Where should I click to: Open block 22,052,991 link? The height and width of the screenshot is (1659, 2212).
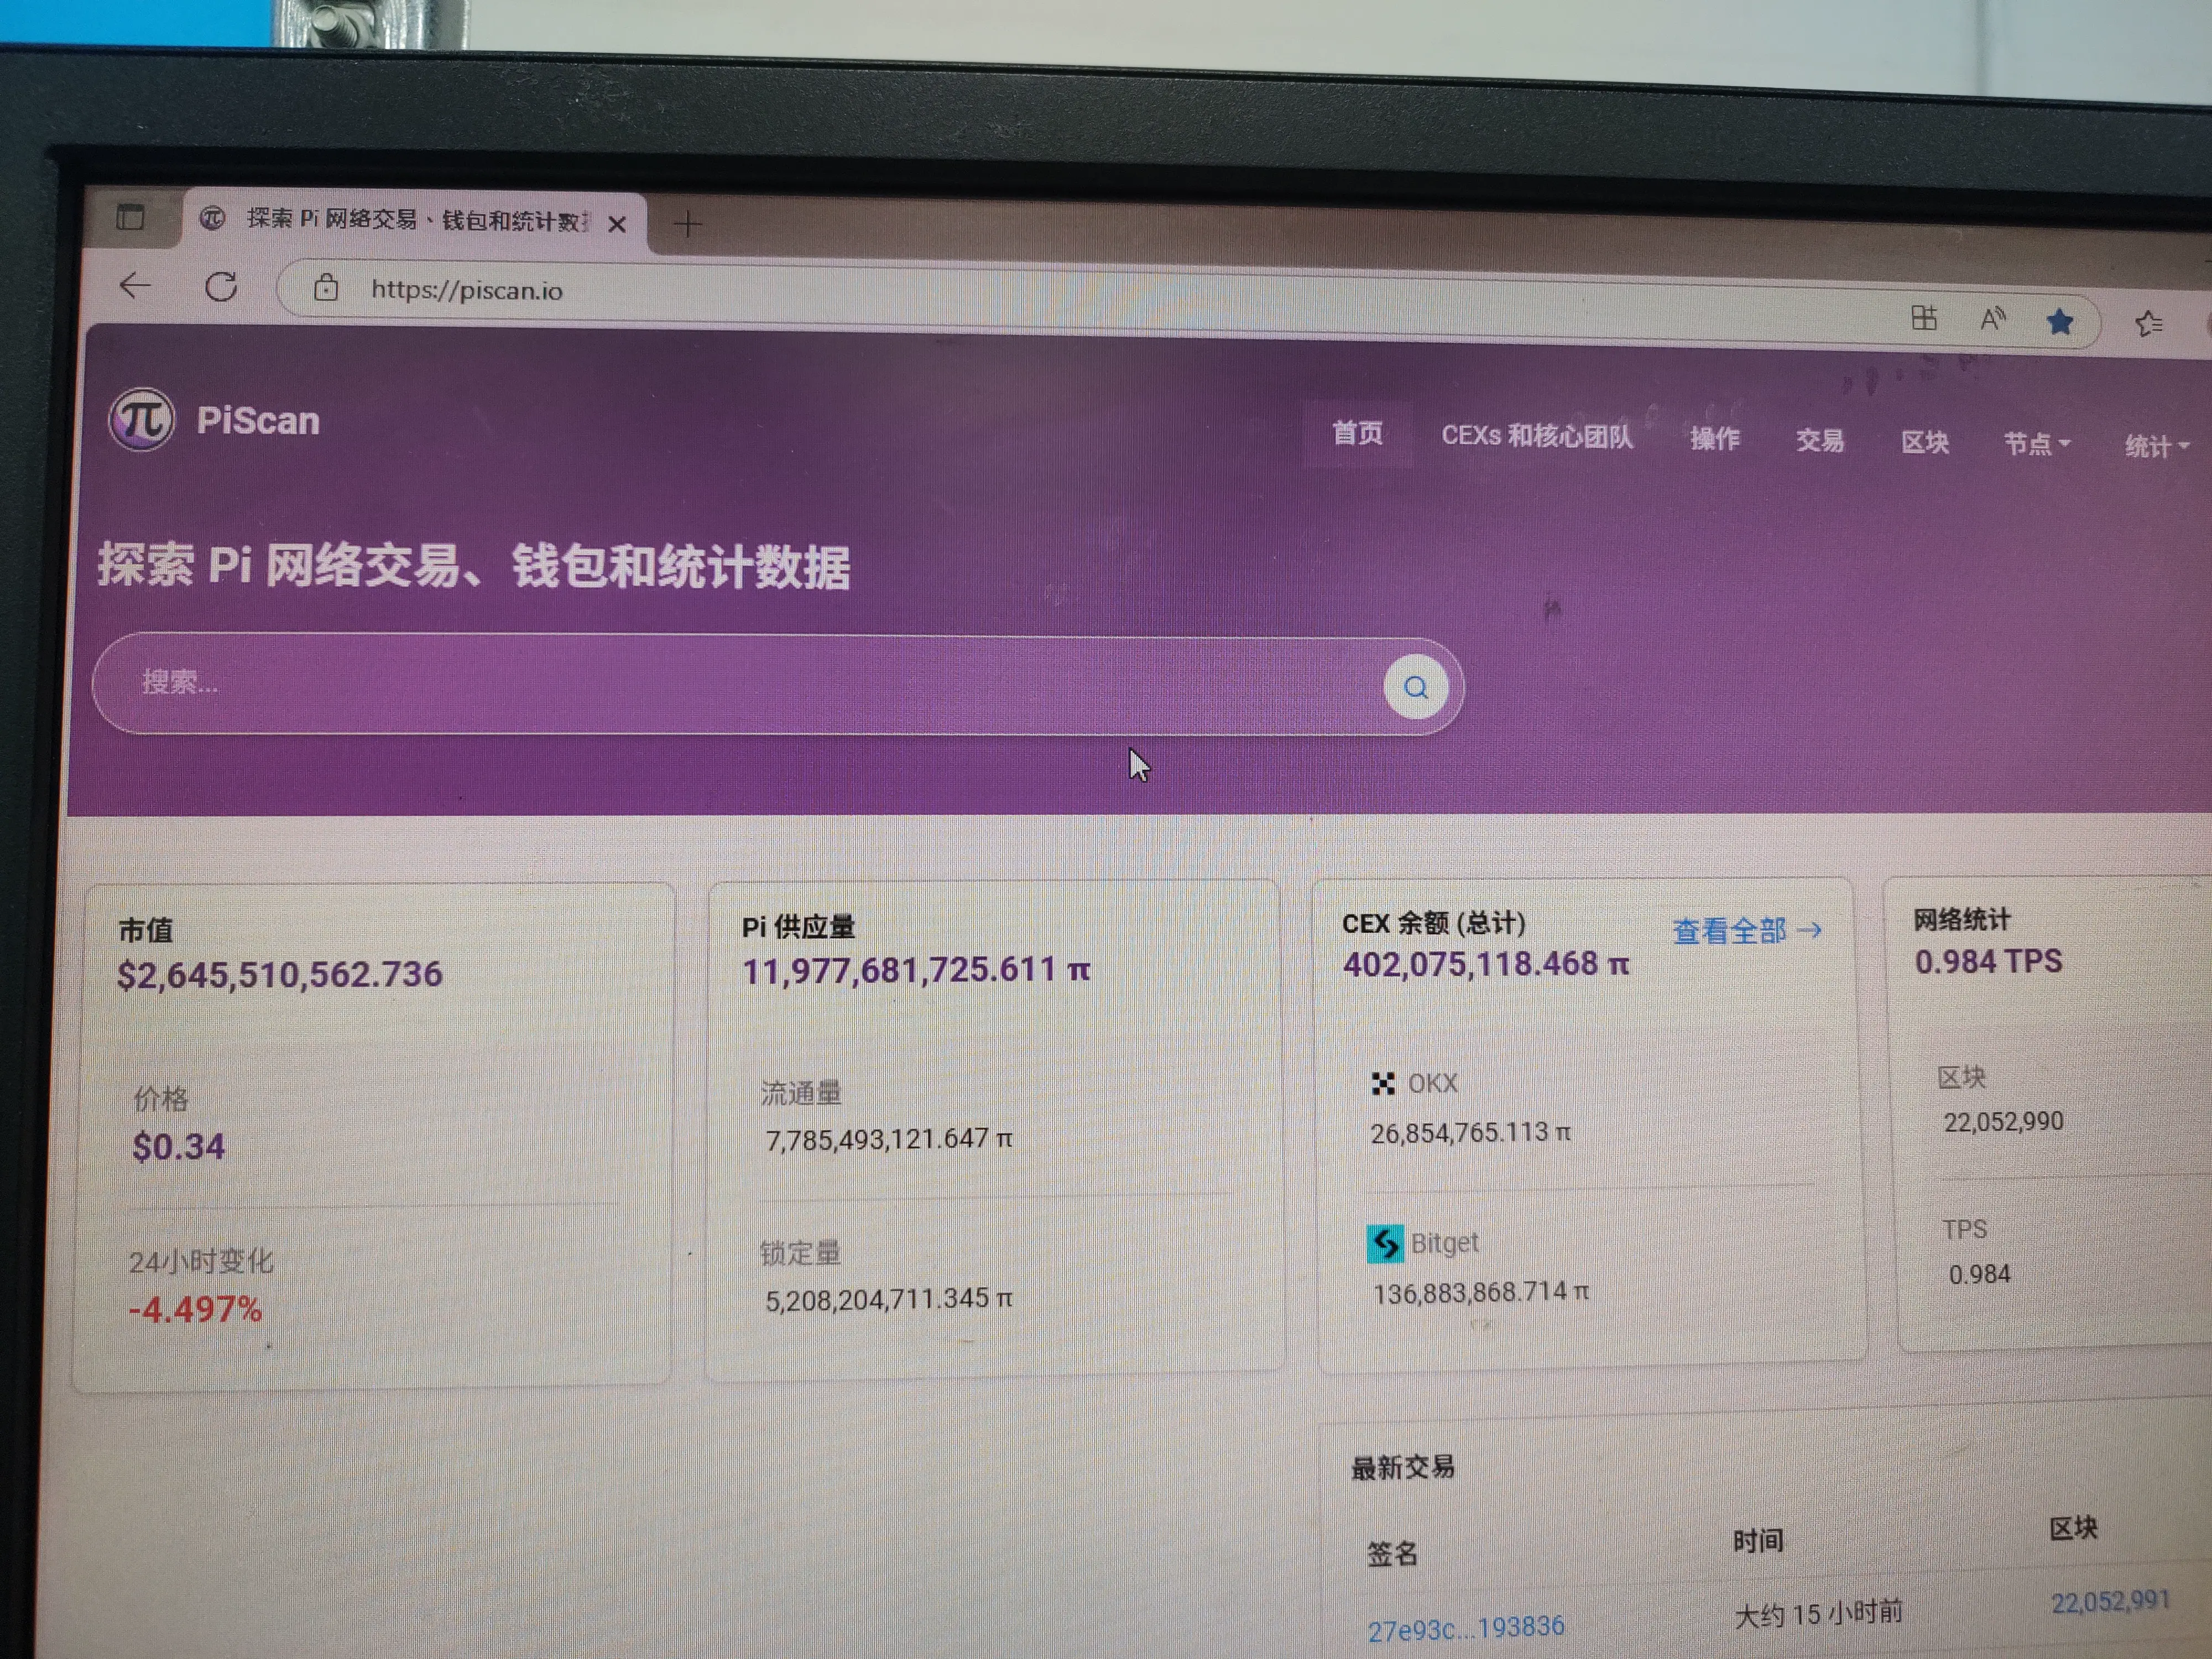[2111, 1602]
